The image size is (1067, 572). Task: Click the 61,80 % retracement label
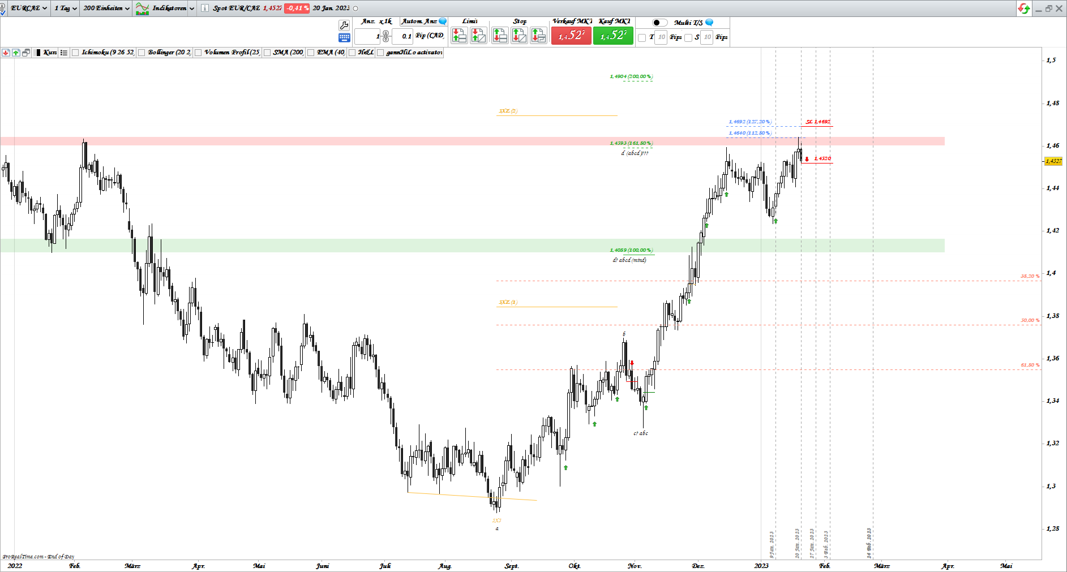tap(1030, 365)
